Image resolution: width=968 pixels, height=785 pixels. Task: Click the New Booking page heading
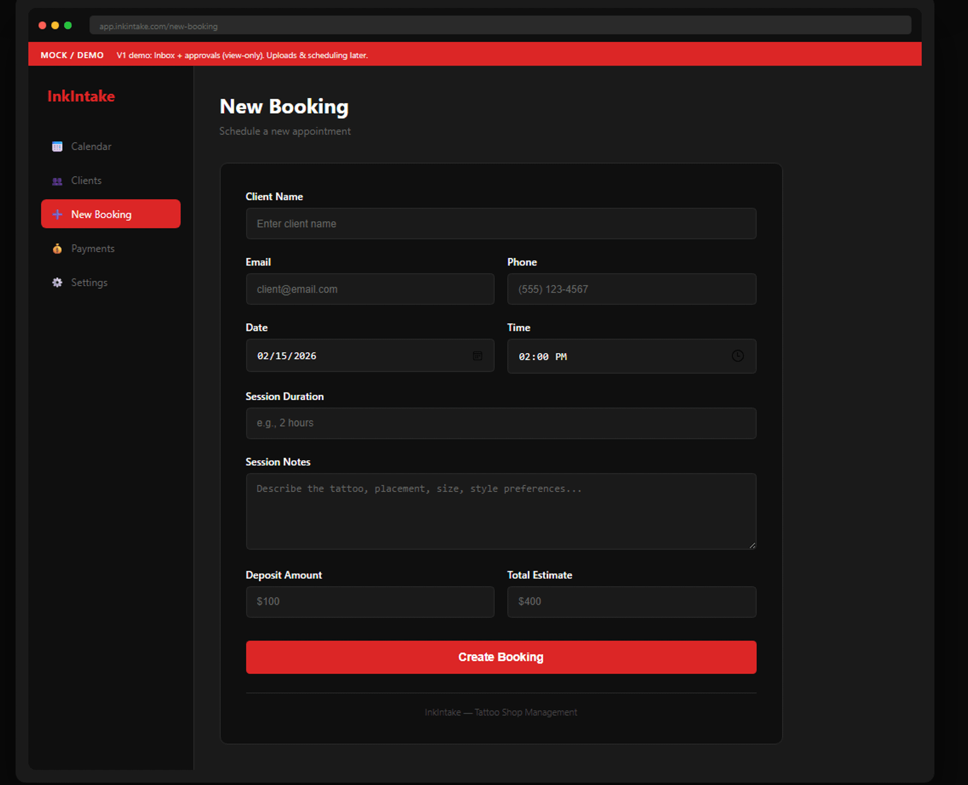pos(284,106)
